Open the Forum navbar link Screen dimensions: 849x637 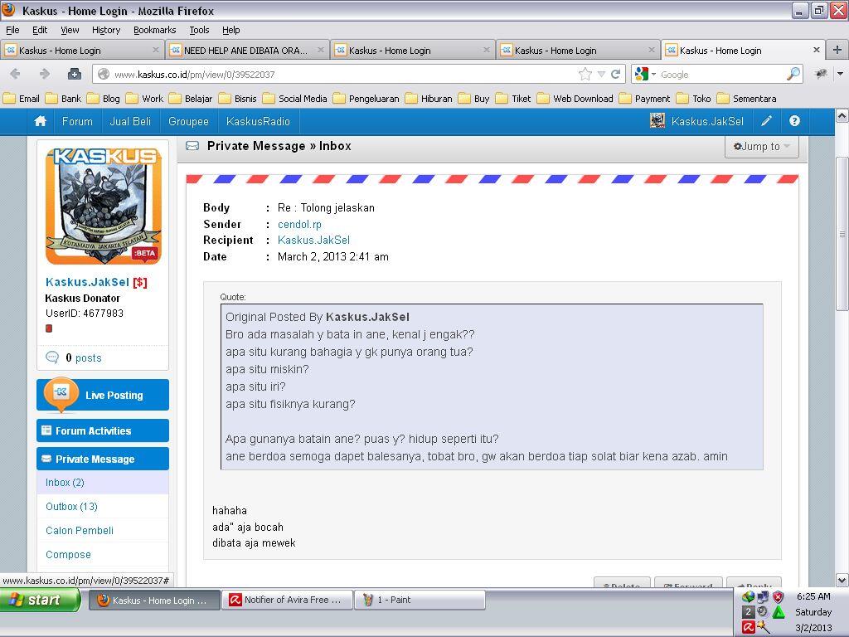77,121
